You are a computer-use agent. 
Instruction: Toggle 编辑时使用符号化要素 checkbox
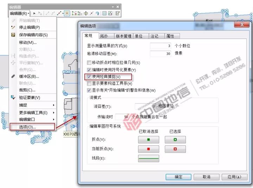[x=89, y=70]
